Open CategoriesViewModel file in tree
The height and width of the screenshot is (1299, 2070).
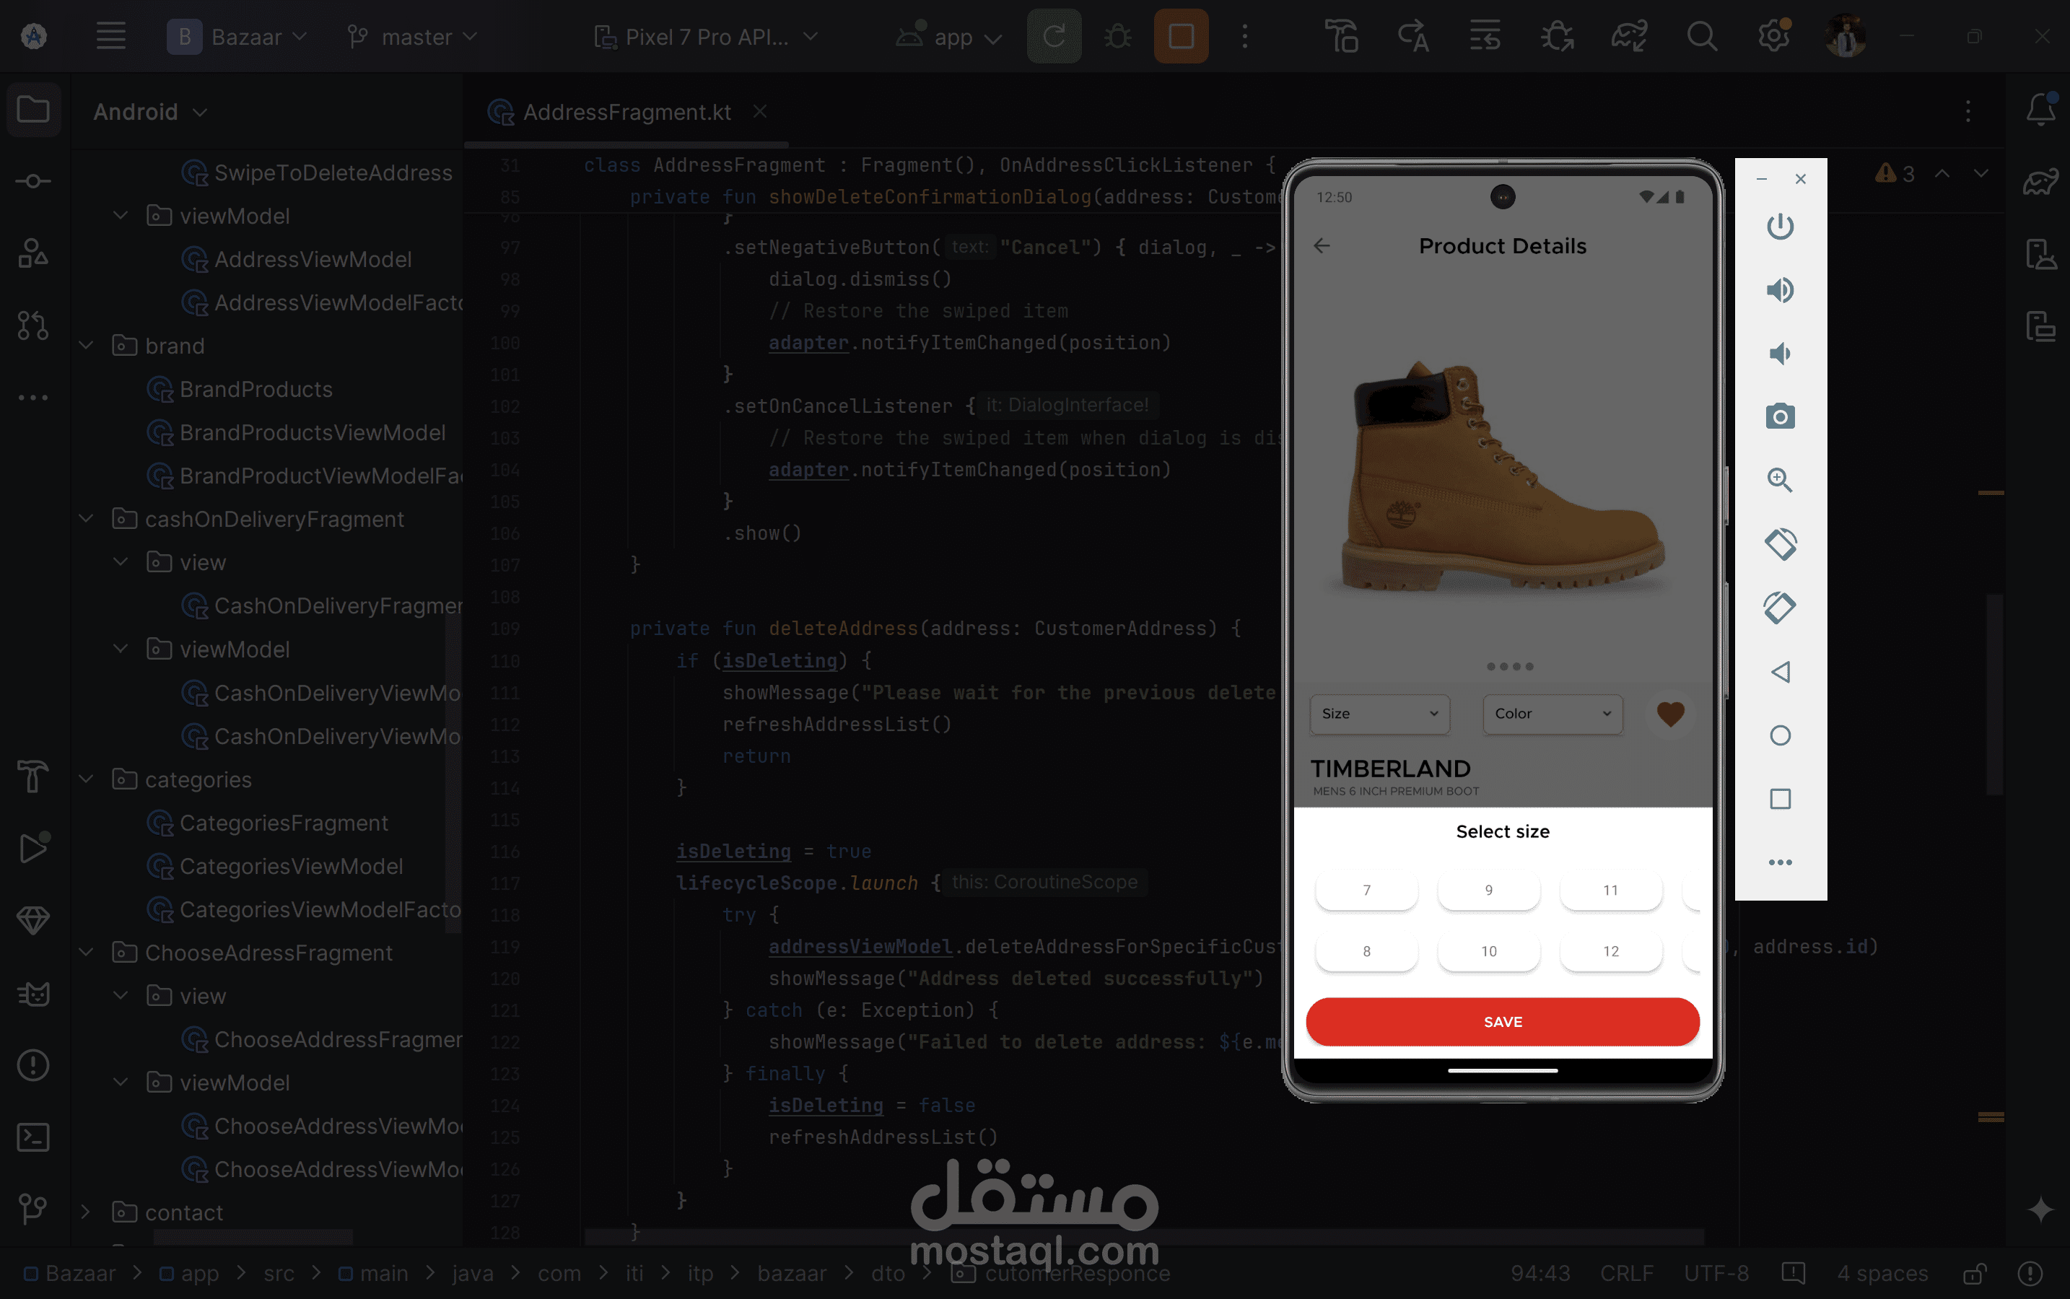[x=290, y=866]
